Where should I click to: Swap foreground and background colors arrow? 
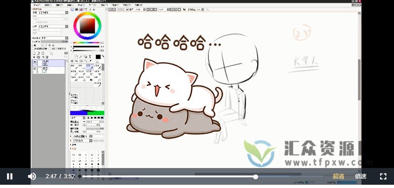coord(103,56)
